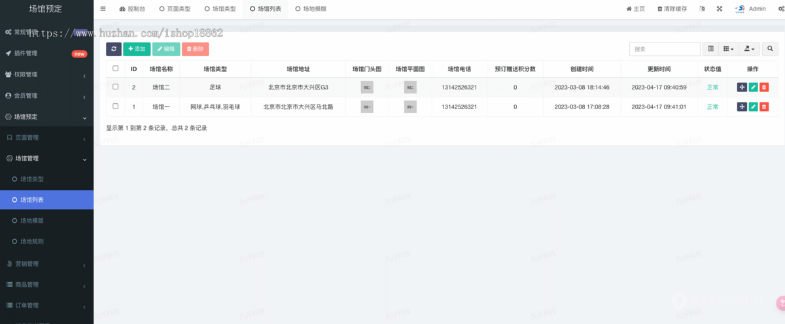
Task: Click move icon for 场馆二 row
Action: pyautogui.click(x=742, y=87)
